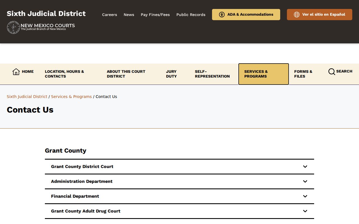
Task: Click NEW MEXICO COURTS wordmark text
Action: click(x=48, y=25)
